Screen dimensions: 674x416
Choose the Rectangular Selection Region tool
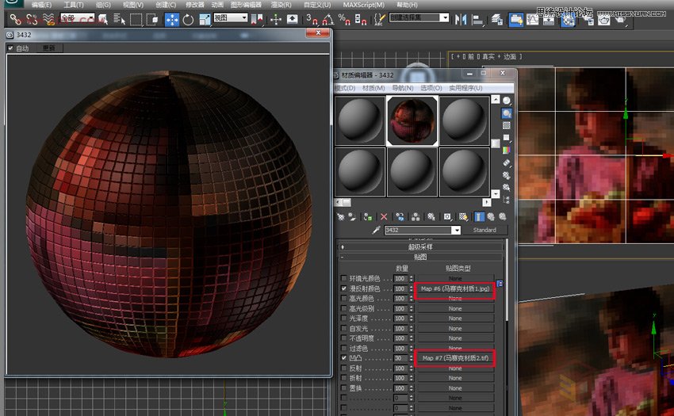click(136, 19)
